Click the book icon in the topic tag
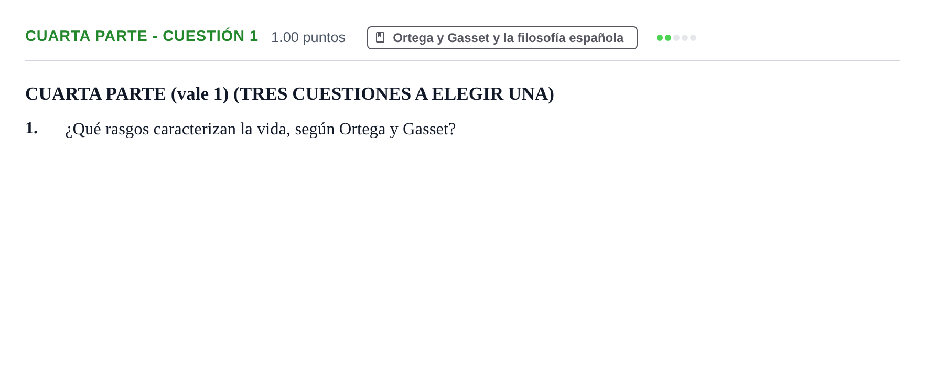This screenshot has height=380, width=925. (x=380, y=37)
